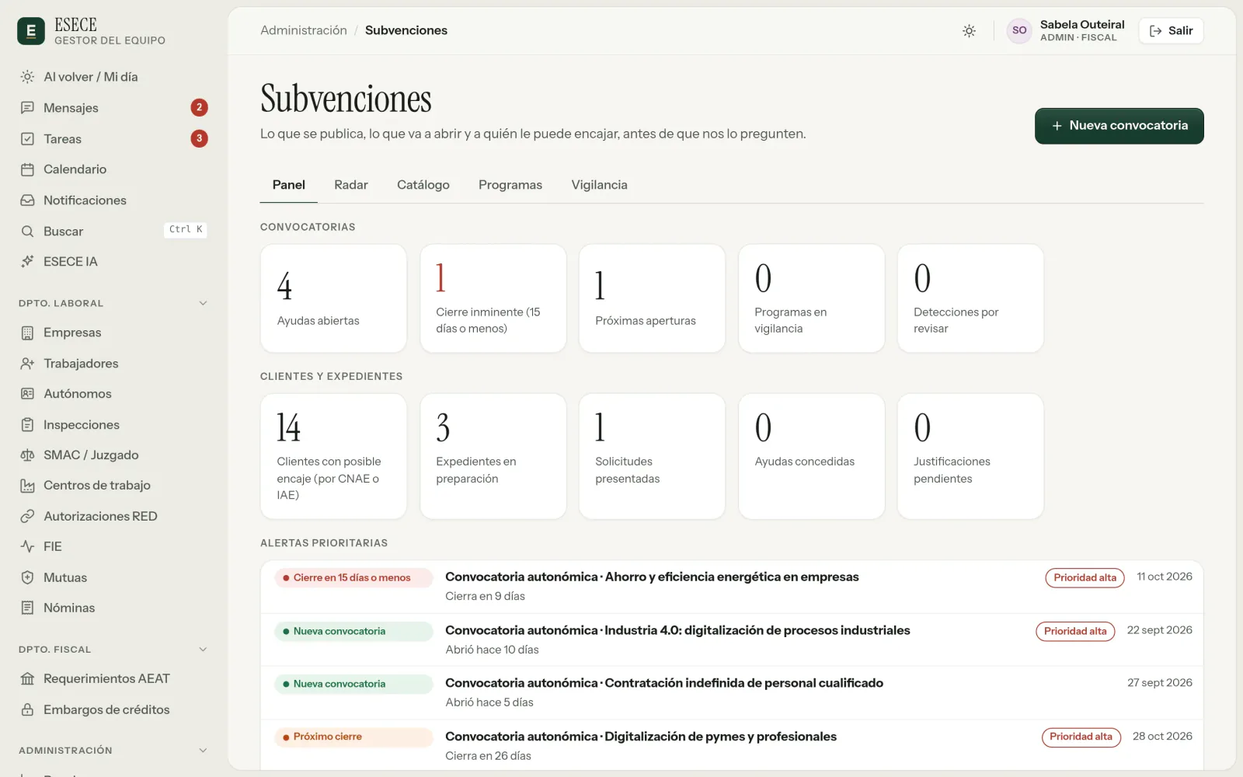
Task: Click the Trabajadores people icon
Action: [x=27, y=364]
